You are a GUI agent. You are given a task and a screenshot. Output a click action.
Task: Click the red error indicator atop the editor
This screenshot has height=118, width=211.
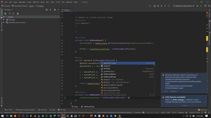[x=207, y=12]
